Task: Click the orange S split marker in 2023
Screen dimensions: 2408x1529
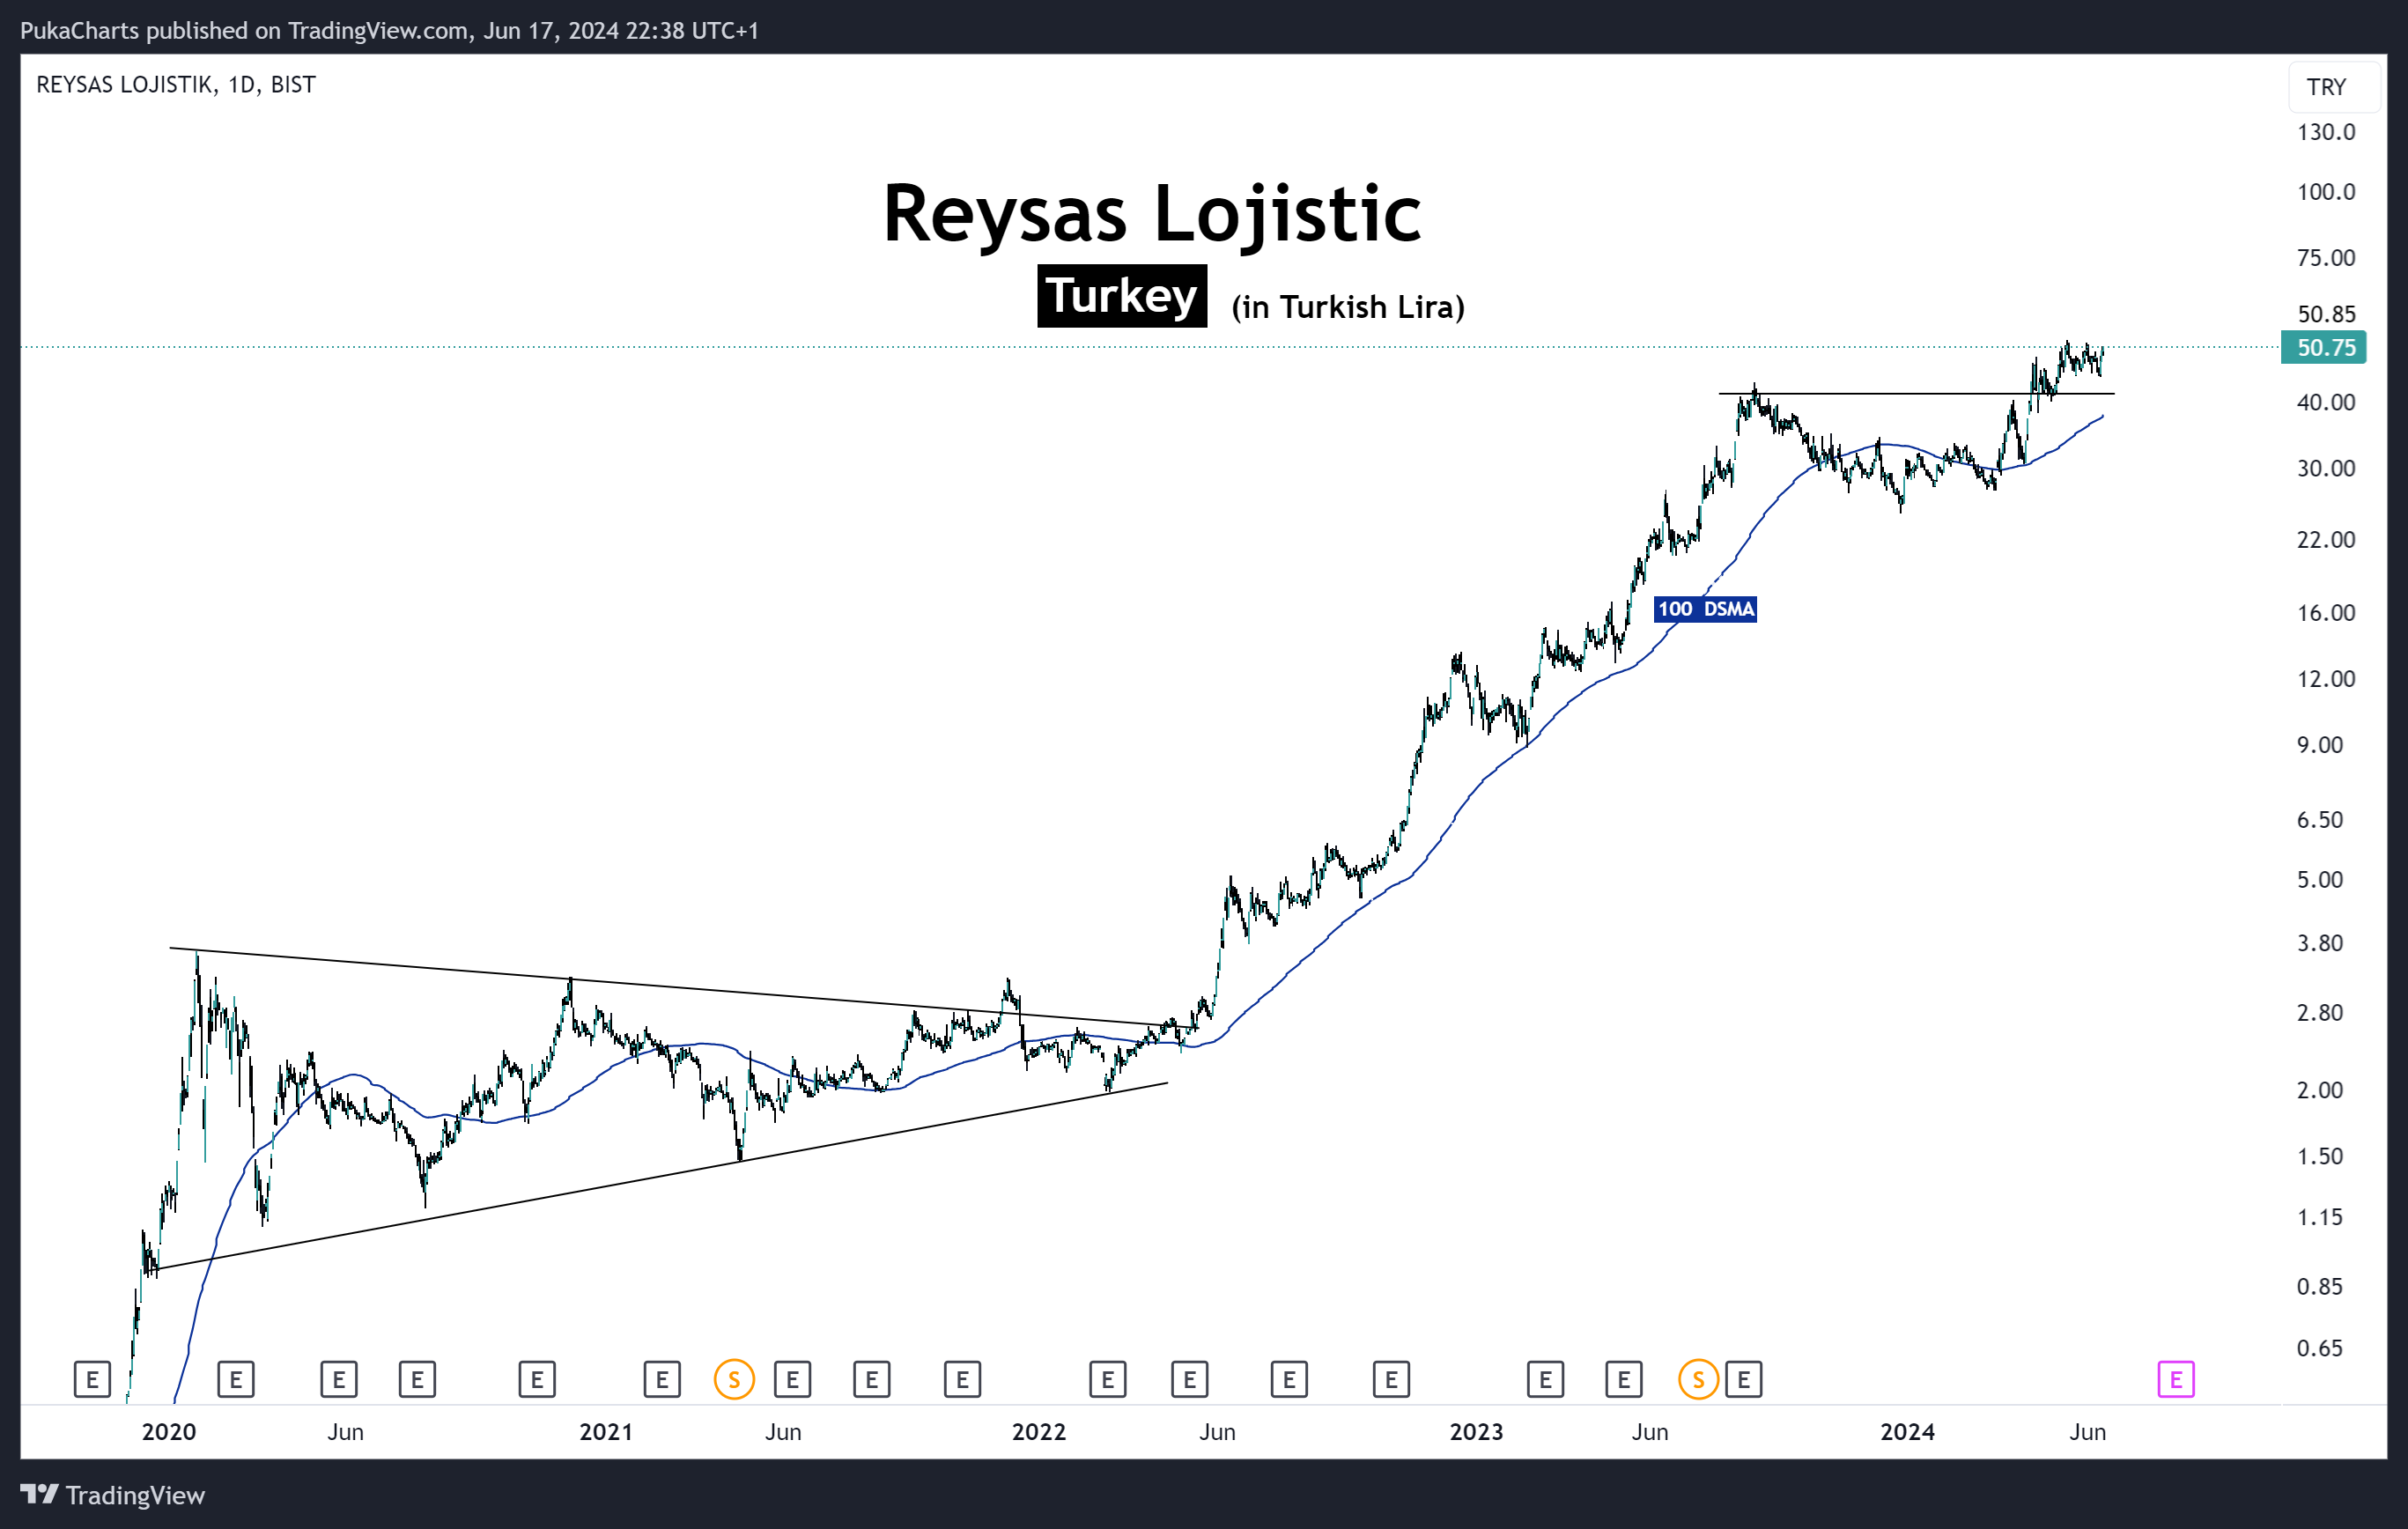Action: 1698,1380
